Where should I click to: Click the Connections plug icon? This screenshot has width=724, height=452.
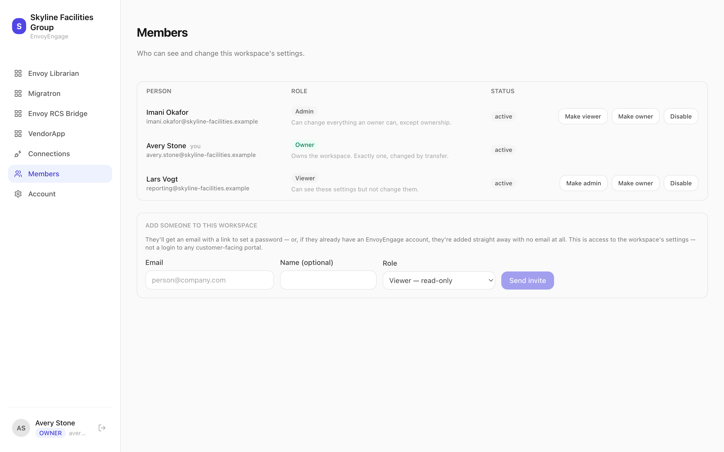pyautogui.click(x=18, y=154)
